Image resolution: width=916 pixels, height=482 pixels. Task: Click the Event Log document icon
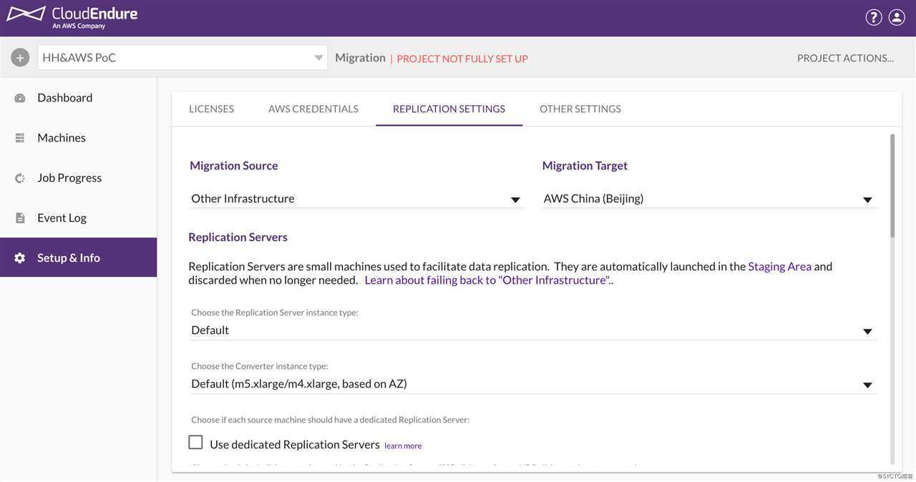(x=20, y=218)
